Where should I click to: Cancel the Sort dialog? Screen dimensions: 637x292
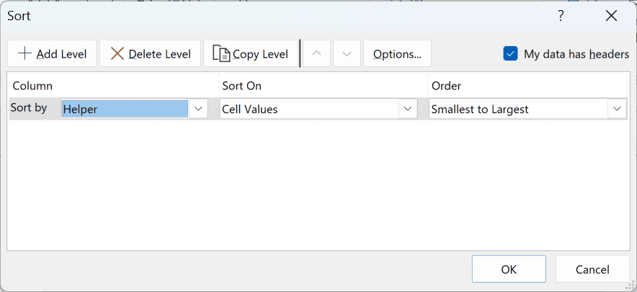pos(592,269)
